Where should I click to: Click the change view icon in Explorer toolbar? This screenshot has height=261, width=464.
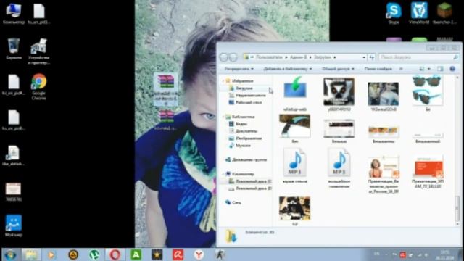[422, 69]
